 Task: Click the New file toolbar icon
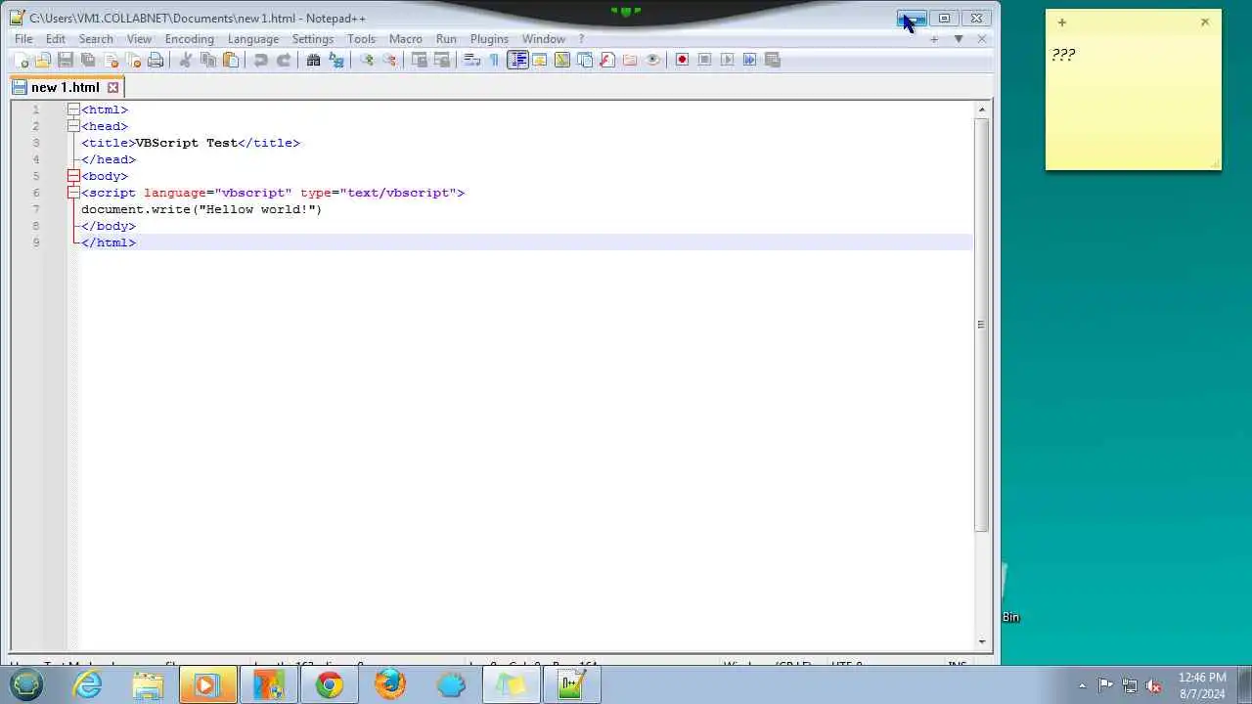click(x=21, y=60)
